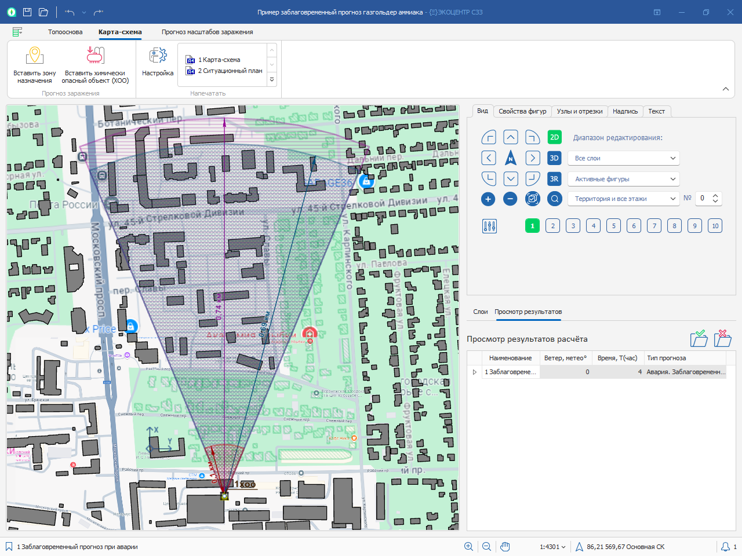Select view preset 5
The image size is (742, 556).
pyautogui.click(x=613, y=226)
